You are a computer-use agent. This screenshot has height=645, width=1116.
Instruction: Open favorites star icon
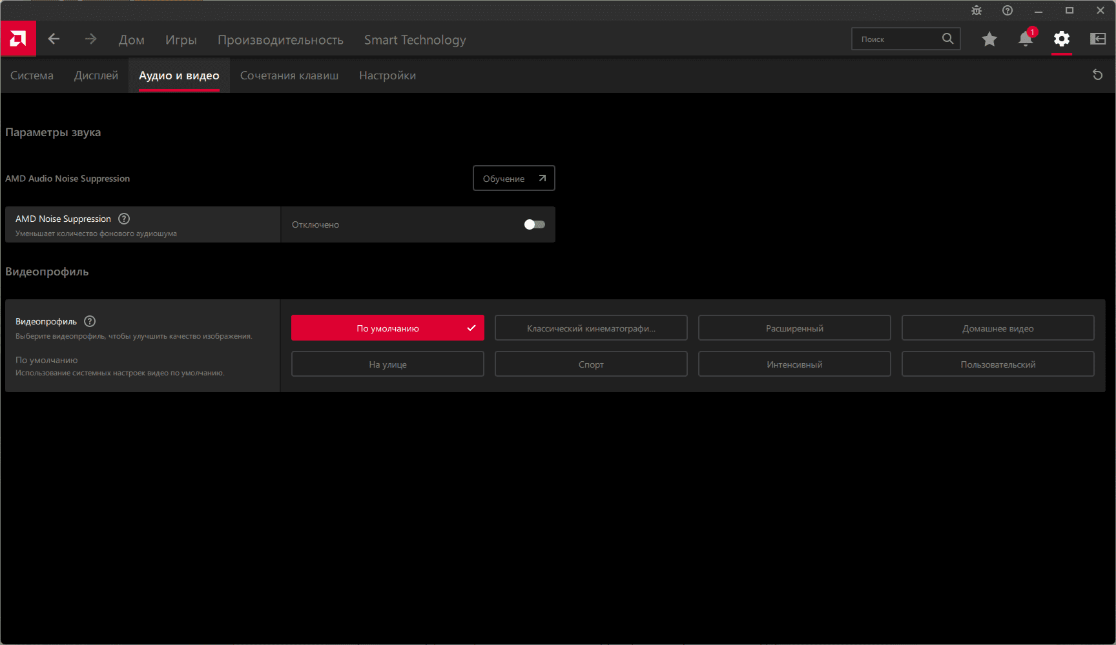click(x=989, y=39)
